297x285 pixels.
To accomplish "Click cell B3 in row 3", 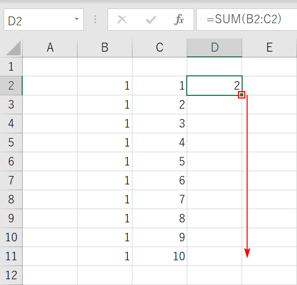I will point(105,105).
